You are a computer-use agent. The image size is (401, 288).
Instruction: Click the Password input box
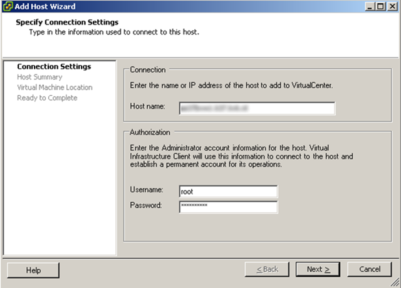coord(228,207)
